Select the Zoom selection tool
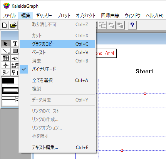This screenshot has width=166, height=159. point(15,73)
